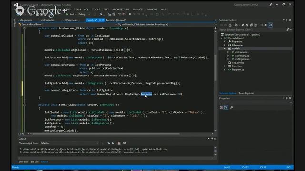The height and width of the screenshot is (171, 305).
Task: Switch to the clsPersona.cs editor tab
Action: tap(71, 20)
